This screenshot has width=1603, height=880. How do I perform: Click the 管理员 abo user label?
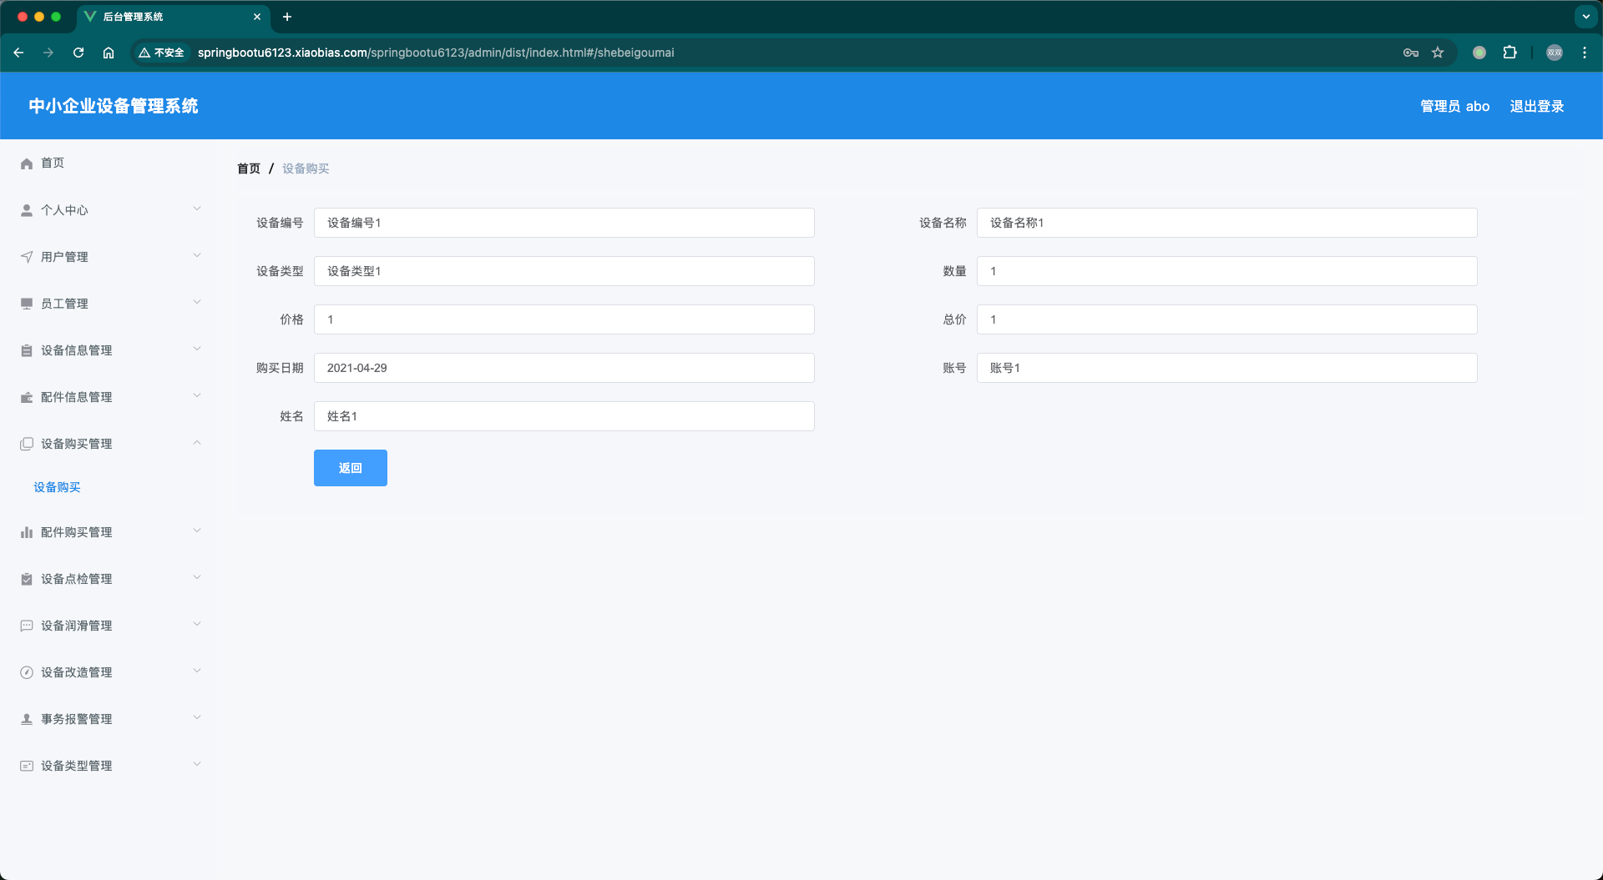coord(1455,106)
